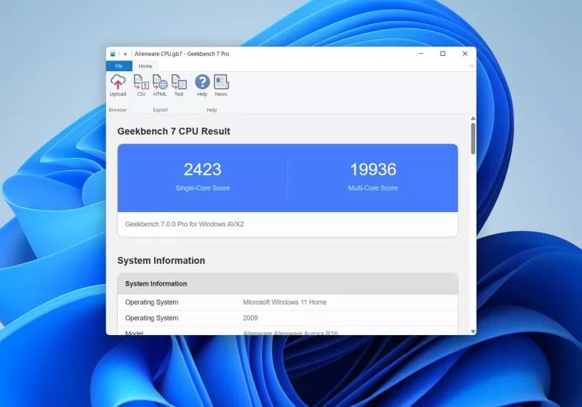This screenshot has height=407, width=582.
Task: Click the multi-core score 19936
Action: point(373,169)
